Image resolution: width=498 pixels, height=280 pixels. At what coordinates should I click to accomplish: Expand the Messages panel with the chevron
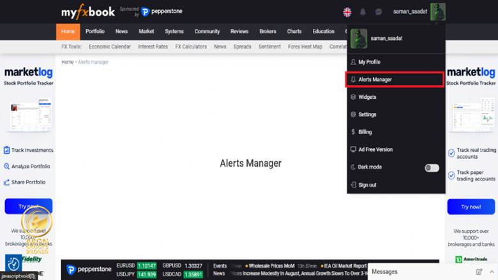pyautogui.click(x=490, y=272)
